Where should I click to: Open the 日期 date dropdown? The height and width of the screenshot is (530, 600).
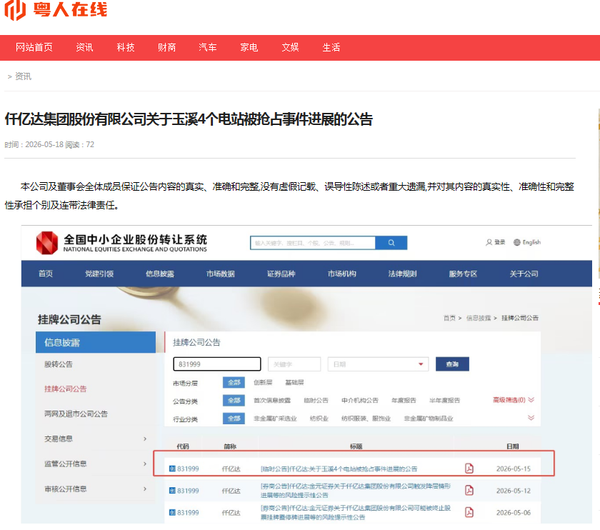(x=378, y=364)
